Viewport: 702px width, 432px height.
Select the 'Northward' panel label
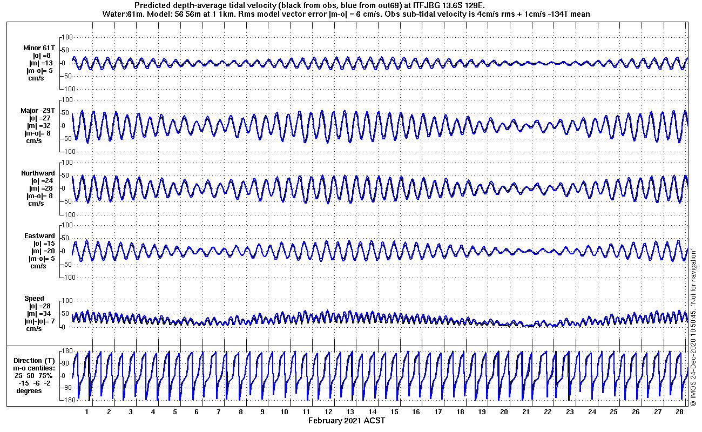[x=38, y=173]
